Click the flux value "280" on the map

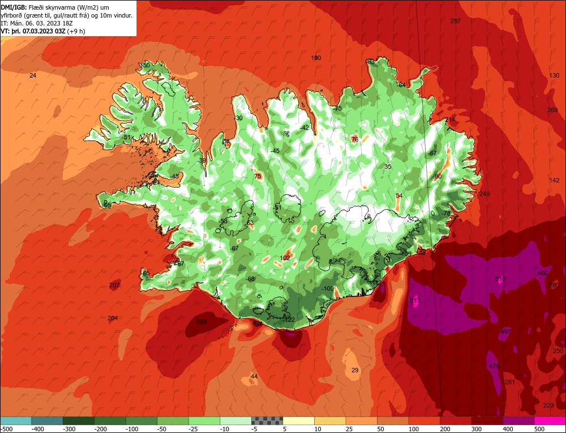coord(554,285)
